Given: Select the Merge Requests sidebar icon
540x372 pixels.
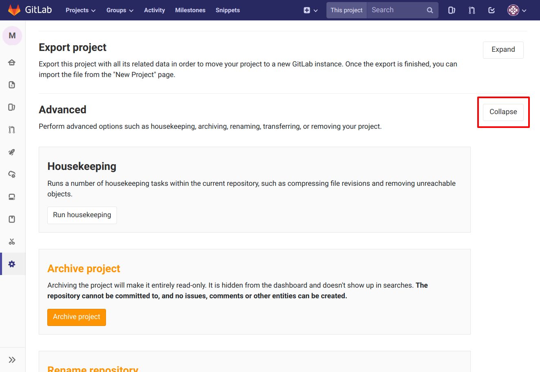Looking at the screenshot, I should click(12, 129).
